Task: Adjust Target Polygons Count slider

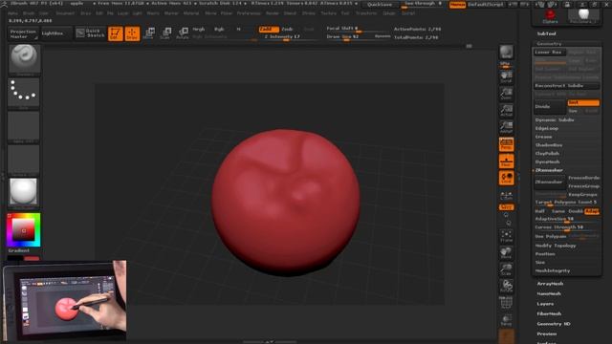Action: pyautogui.click(x=566, y=203)
